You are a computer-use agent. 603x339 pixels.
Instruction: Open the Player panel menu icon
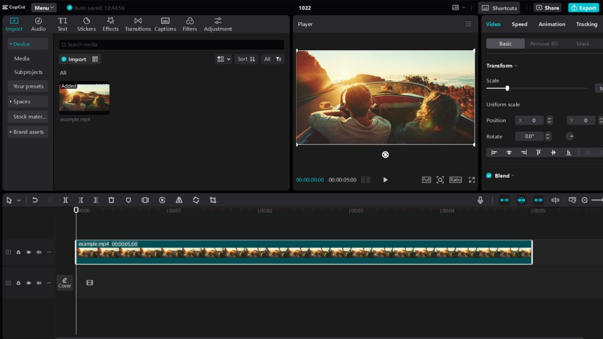tap(468, 24)
